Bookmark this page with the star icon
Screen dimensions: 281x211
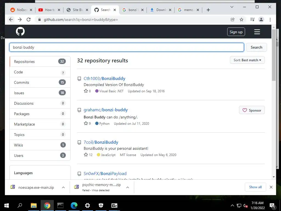click(241, 20)
